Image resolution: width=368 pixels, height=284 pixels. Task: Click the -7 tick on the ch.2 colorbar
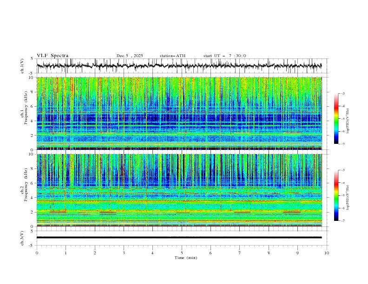(342, 220)
